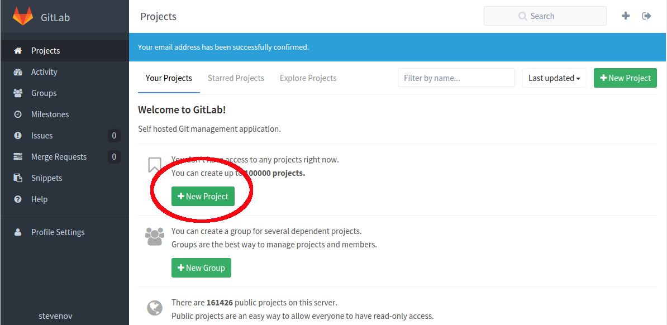
Task: Click the globe icon beside public projects
Action: click(155, 308)
